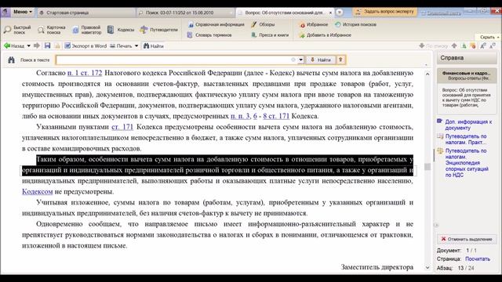Click the Печать button
This screenshot has height=282, width=502.
tap(121, 46)
